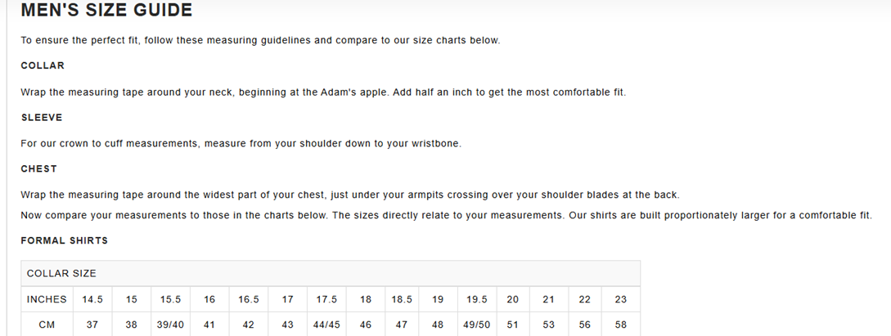Click the MEN'S SIZE GUIDE heading
The width and height of the screenshot is (891, 336).
click(106, 10)
